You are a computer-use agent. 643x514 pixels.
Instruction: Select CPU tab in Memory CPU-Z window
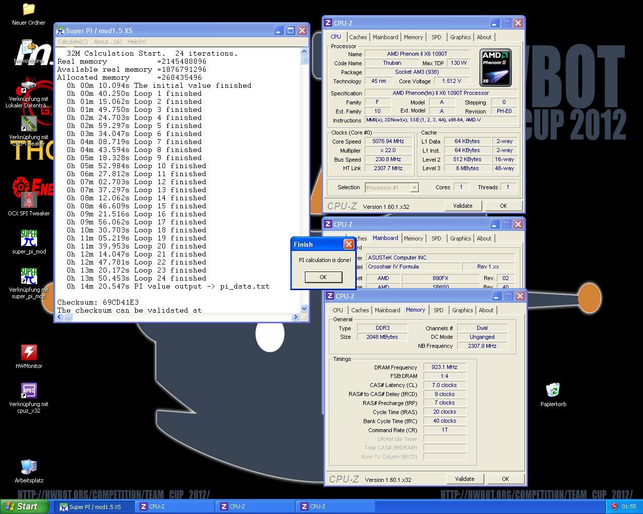pyautogui.click(x=338, y=310)
